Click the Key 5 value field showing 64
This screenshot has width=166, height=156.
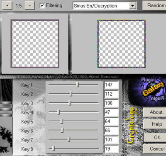[x=111, y=121]
